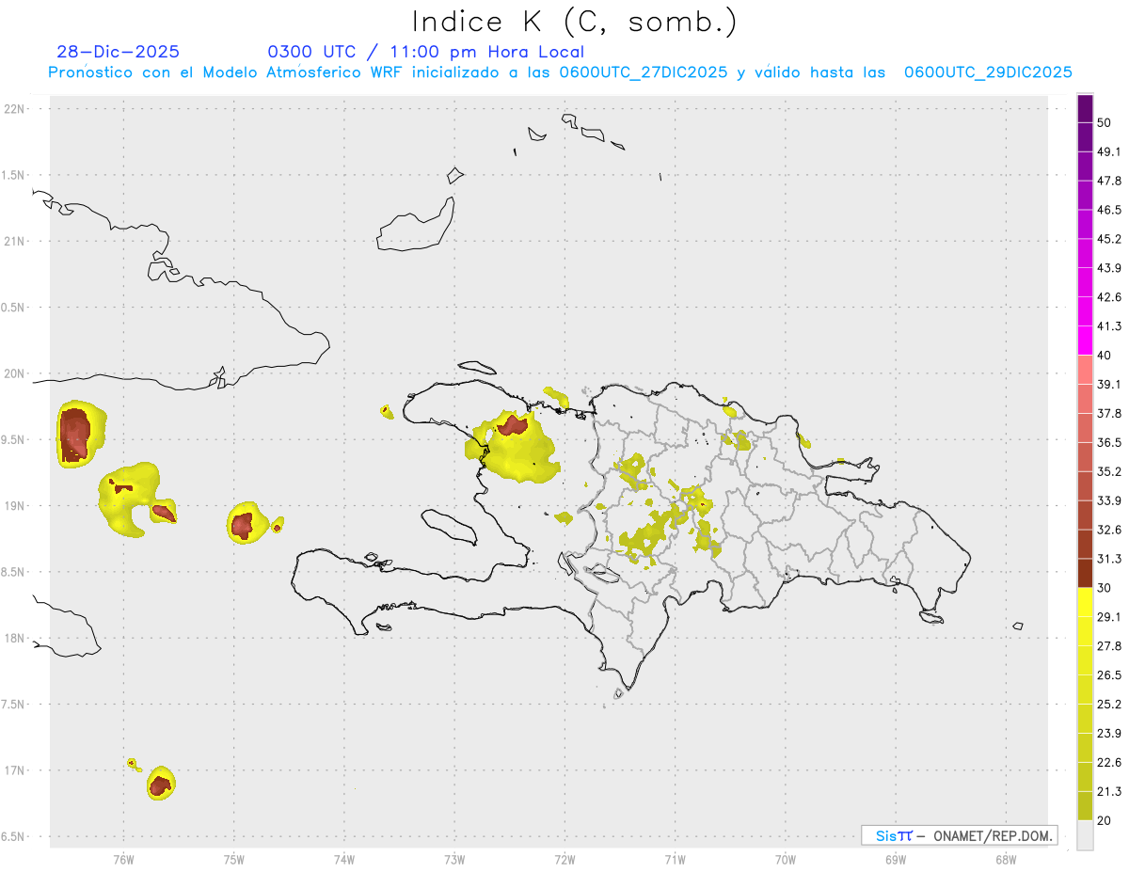Click longitude label "70W"
The width and height of the screenshot is (1129, 872).
click(x=786, y=860)
